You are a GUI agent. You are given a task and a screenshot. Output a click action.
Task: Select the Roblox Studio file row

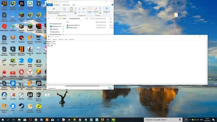(x=90, y=28)
